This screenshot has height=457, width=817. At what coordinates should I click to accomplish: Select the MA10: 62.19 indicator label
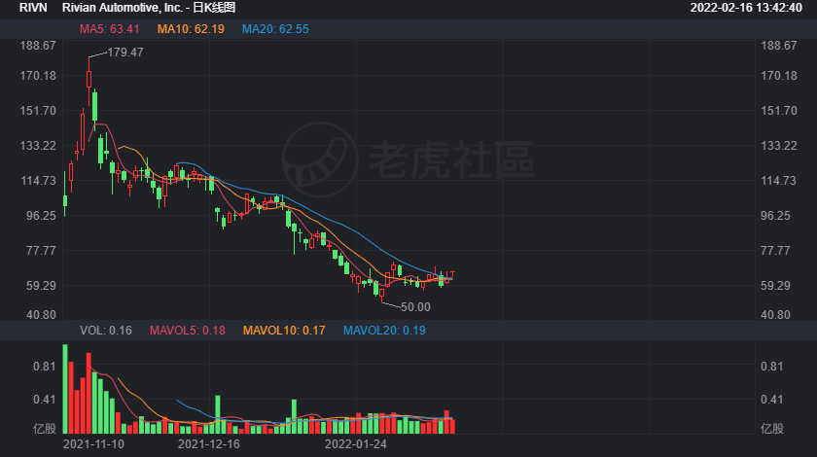pyautogui.click(x=191, y=29)
